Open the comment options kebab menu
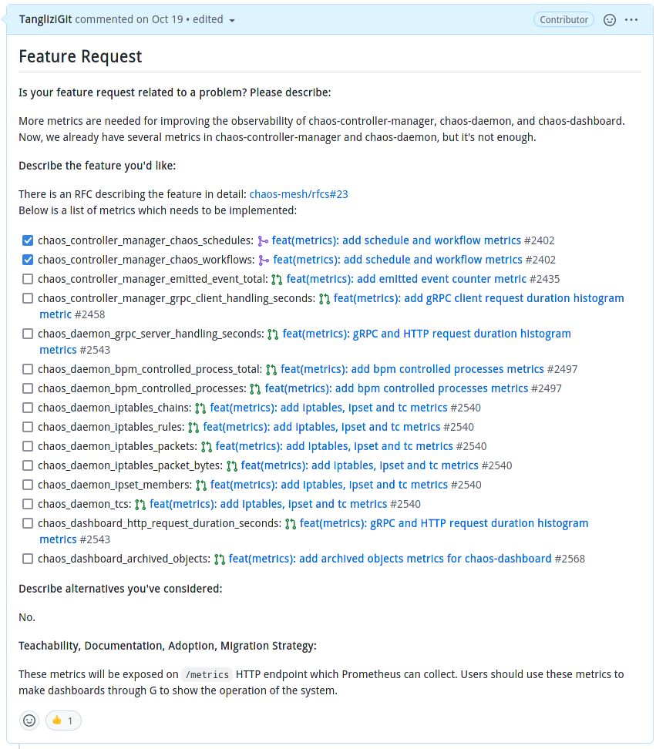The image size is (656, 749). 631,20
